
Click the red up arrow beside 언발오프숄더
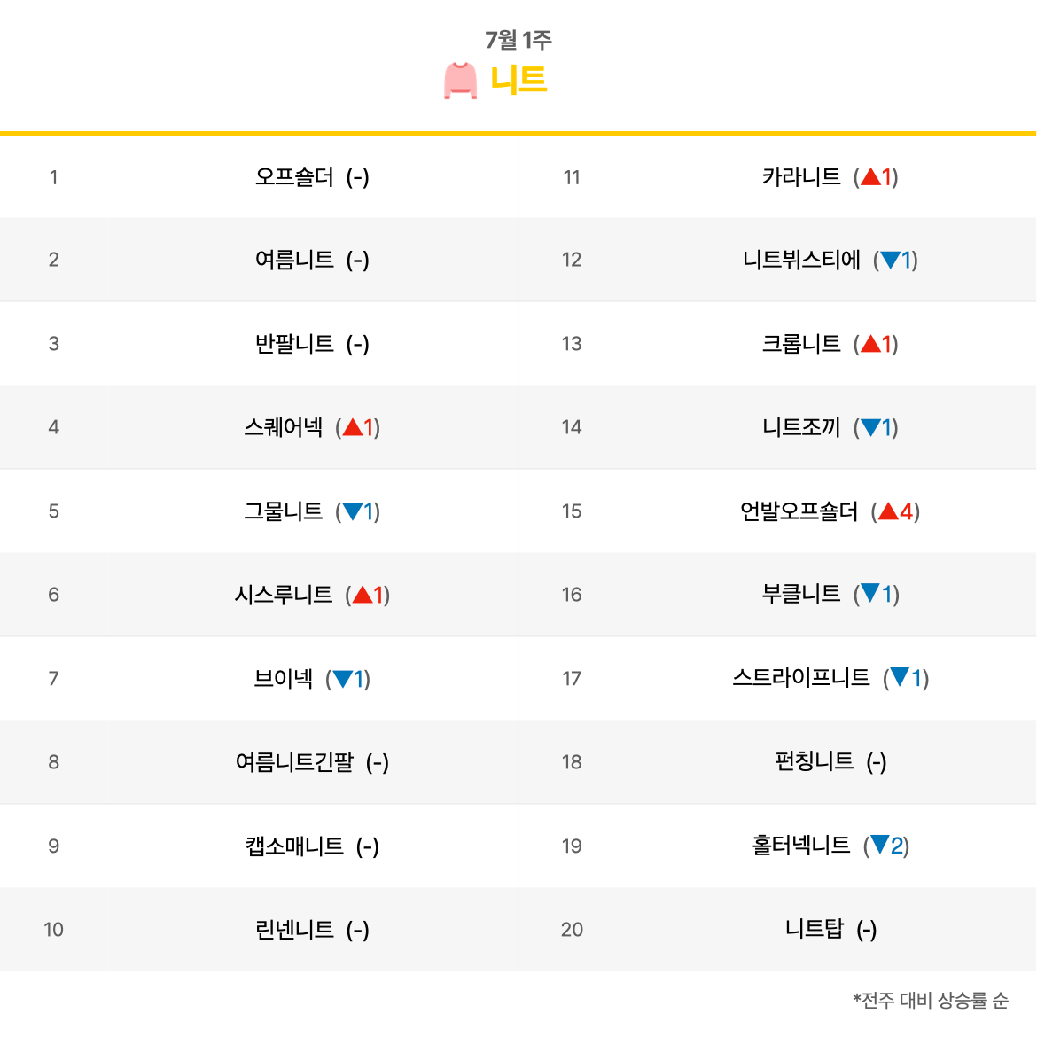tap(888, 511)
